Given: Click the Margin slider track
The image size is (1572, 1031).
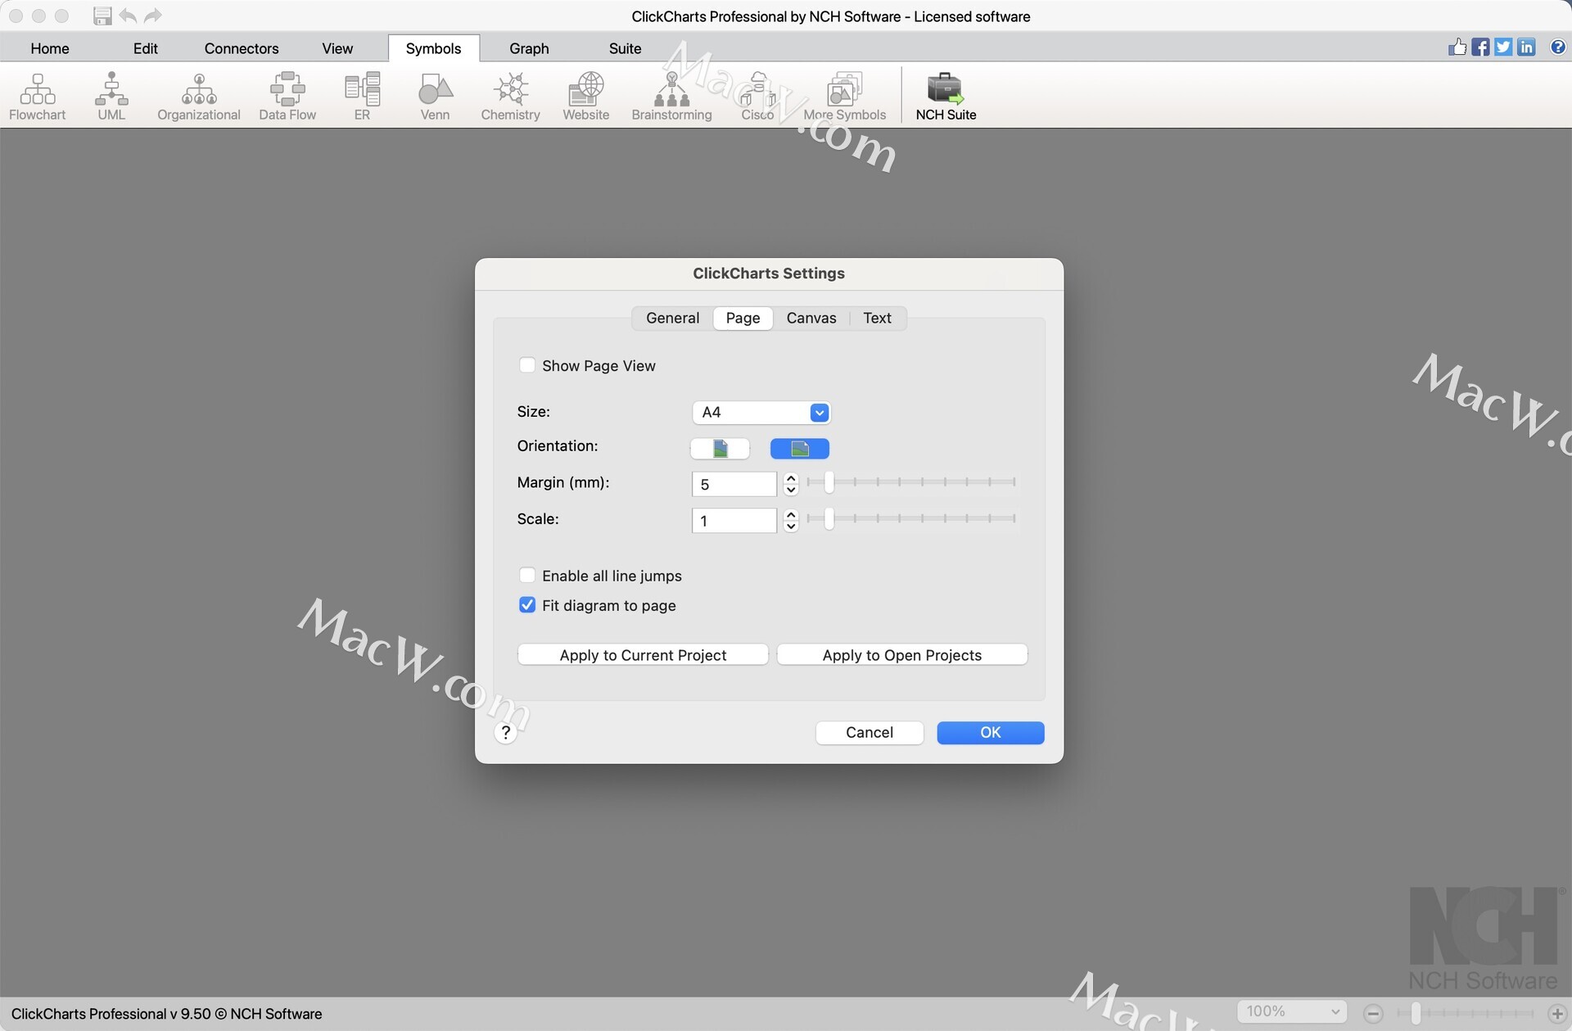Looking at the screenshot, I should (910, 482).
